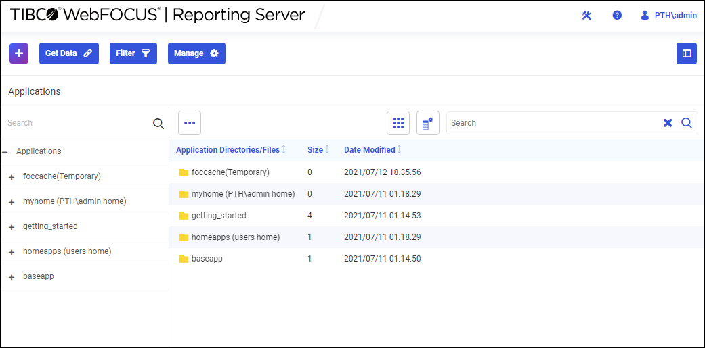Viewport: 705px width, 348px height.
Task: Open the PTH\admin user menu
Action: click(x=668, y=16)
